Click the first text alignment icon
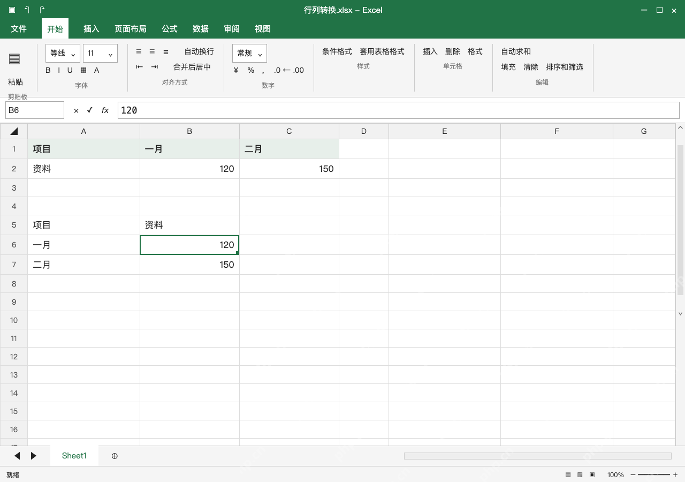Image resolution: width=685 pixels, height=482 pixels. tap(139, 51)
